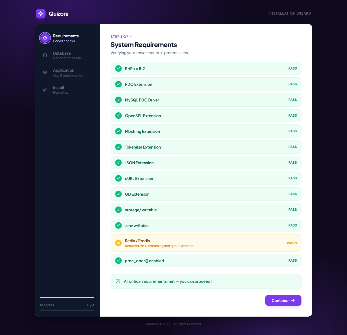347x335 pixels.
Task: Click the PASS badge for cURL Extension
Action: [x=293, y=178]
